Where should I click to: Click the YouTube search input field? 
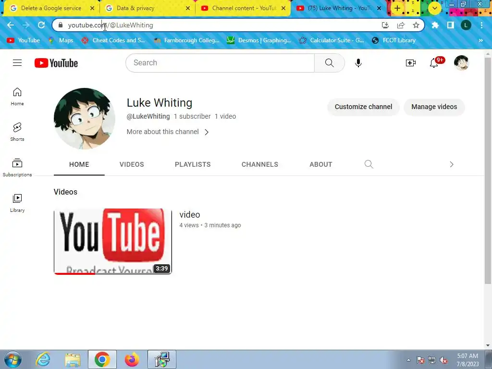(220, 63)
